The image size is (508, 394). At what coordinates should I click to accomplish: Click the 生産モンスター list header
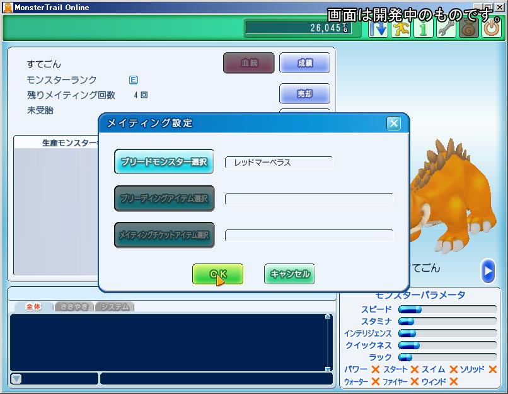55,142
